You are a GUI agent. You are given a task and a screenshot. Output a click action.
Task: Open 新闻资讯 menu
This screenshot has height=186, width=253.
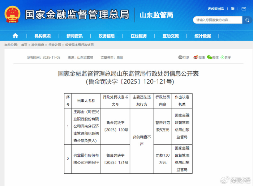(74, 36)
